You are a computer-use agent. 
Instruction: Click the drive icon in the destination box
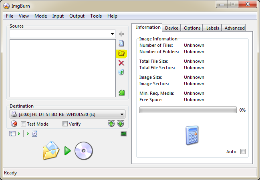tap(14, 114)
